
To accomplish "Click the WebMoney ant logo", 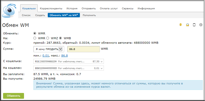I will 10,11.
